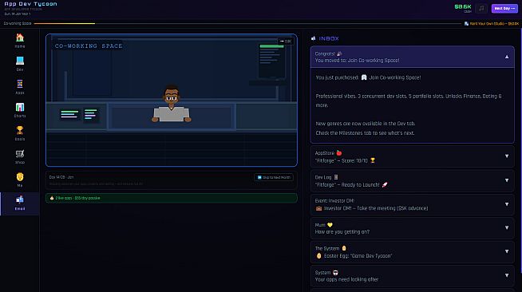Click the Sun 14 Jan Year 1 date
522x292 pixels.
(x=18, y=14)
